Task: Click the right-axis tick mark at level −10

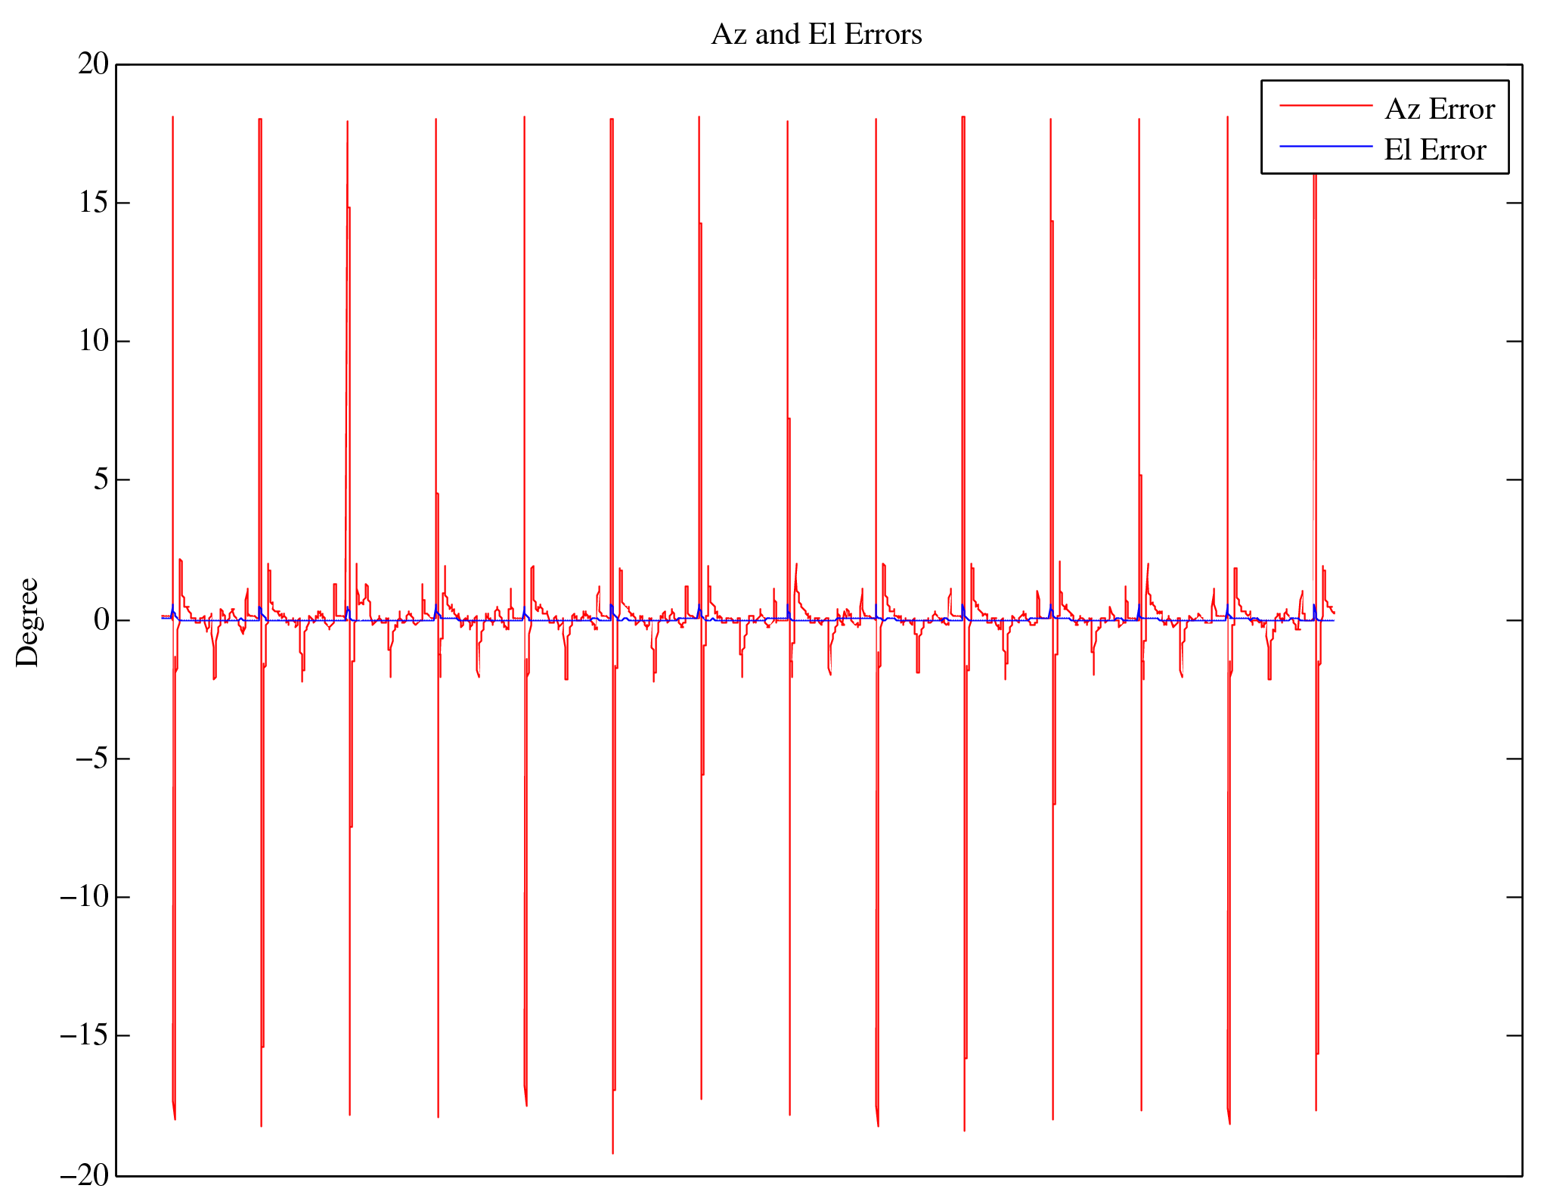Action: point(1514,897)
